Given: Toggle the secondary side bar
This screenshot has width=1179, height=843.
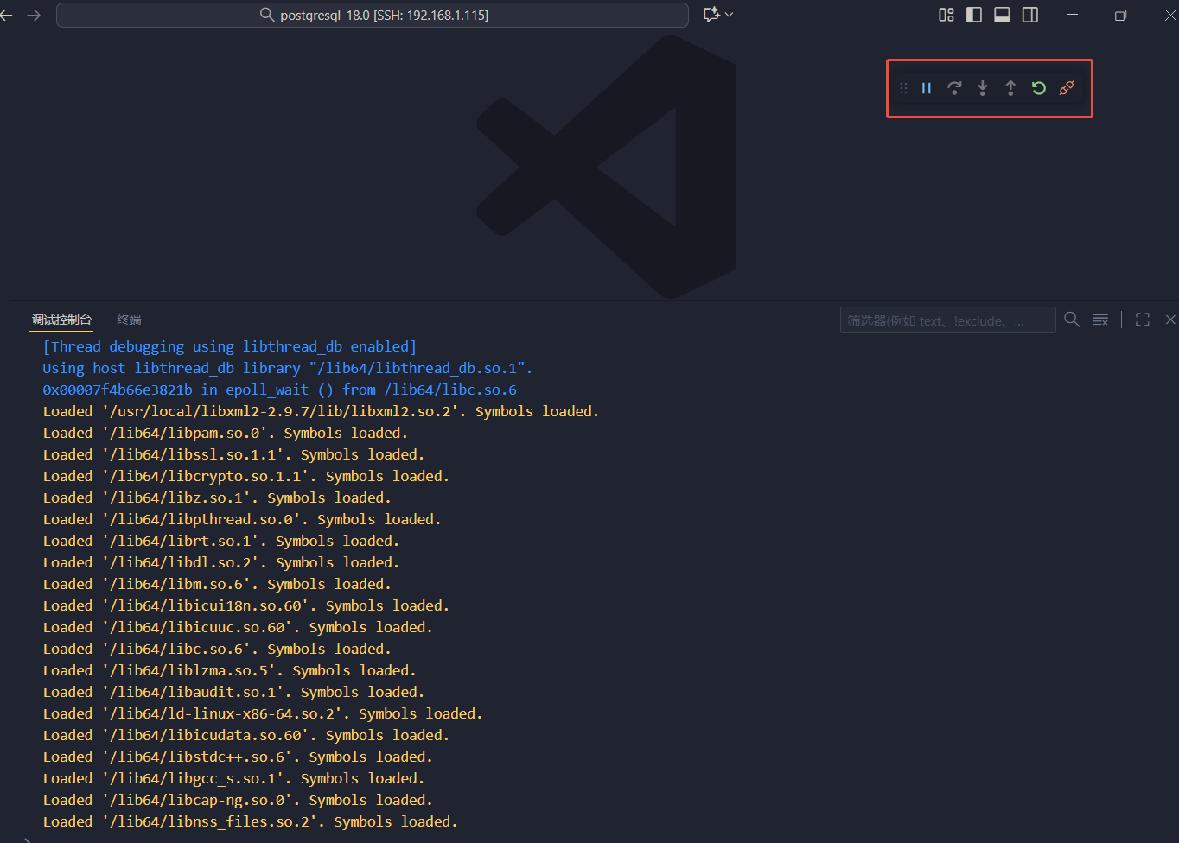Looking at the screenshot, I should (x=1030, y=15).
